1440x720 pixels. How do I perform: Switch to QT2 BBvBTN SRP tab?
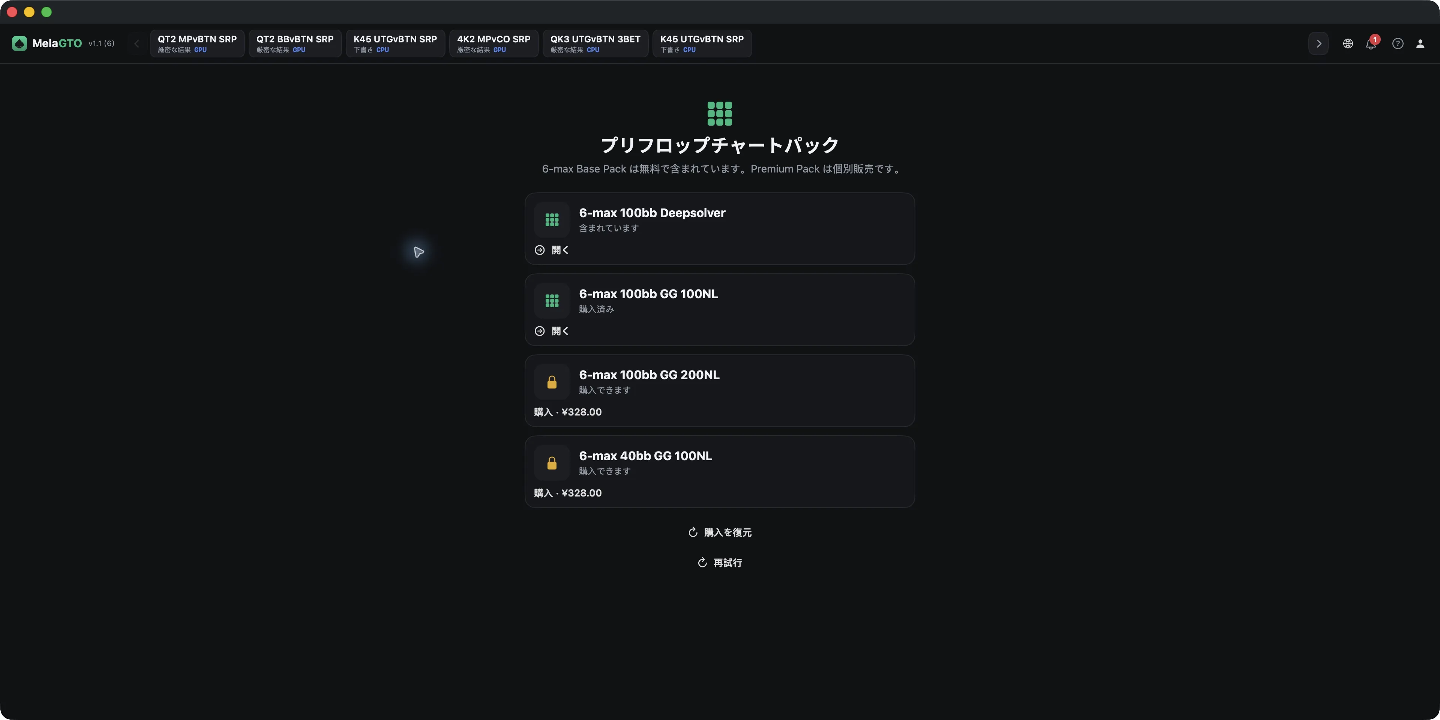pyautogui.click(x=295, y=43)
